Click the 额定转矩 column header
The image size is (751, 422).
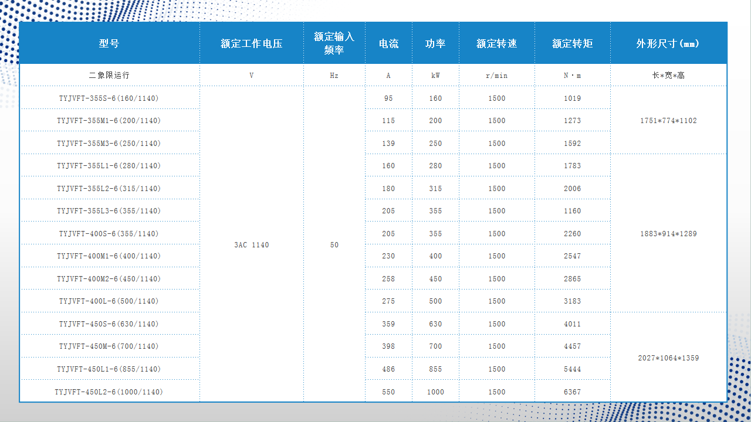pyautogui.click(x=573, y=43)
